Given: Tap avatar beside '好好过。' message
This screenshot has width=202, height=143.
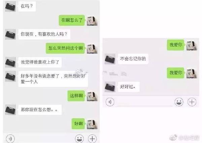Looking at the screenshot, I should pyautogui.click(x=110, y=87).
